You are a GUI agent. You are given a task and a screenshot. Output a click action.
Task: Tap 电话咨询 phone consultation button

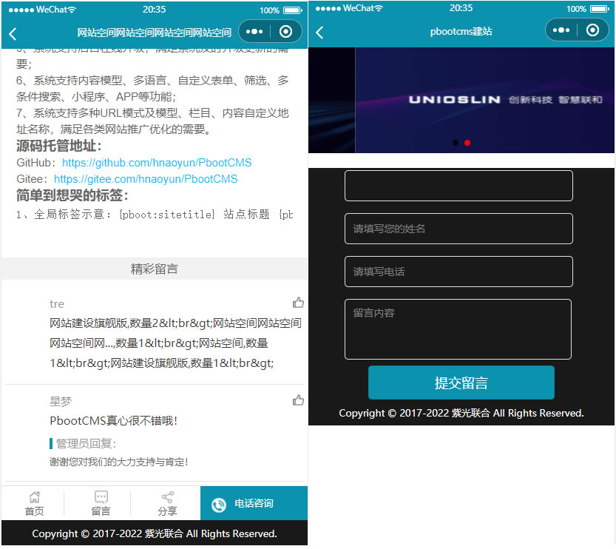(x=254, y=504)
